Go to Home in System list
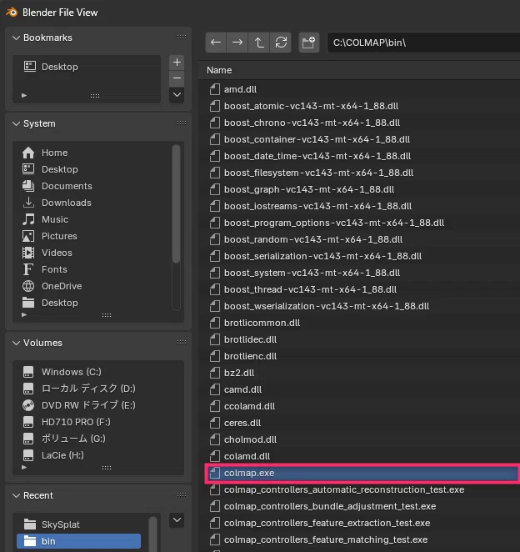This screenshot has width=520, height=552. [95, 153]
